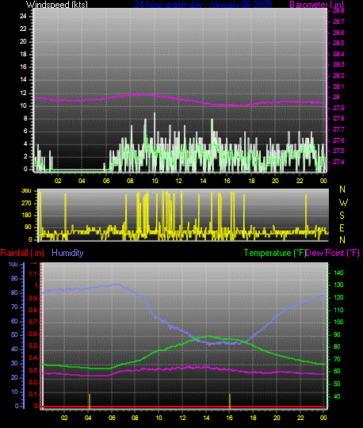363x428 pixels.
Task: Click the 27.4 barometer axis value
Action: [338, 162]
